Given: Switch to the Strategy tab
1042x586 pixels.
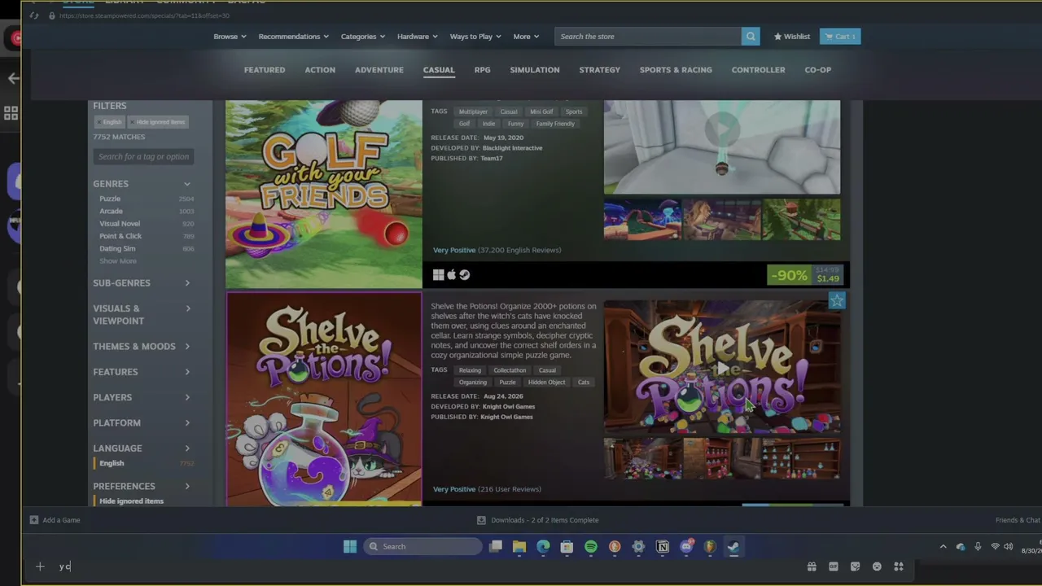Looking at the screenshot, I should (x=600, y=70).
